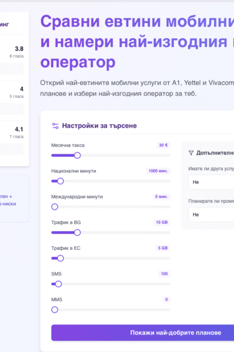Click the 0 мин. value badge
Screen dimensions: 234x352
(x=161, y=197)
